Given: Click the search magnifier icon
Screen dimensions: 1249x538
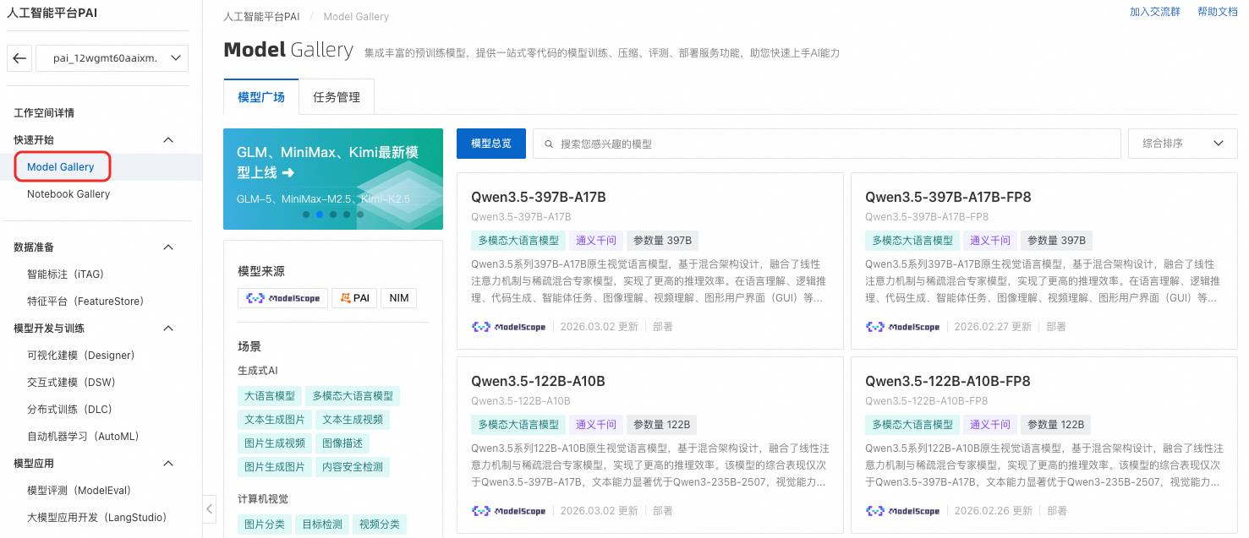Looking at the screenshot, I should 549,144.
